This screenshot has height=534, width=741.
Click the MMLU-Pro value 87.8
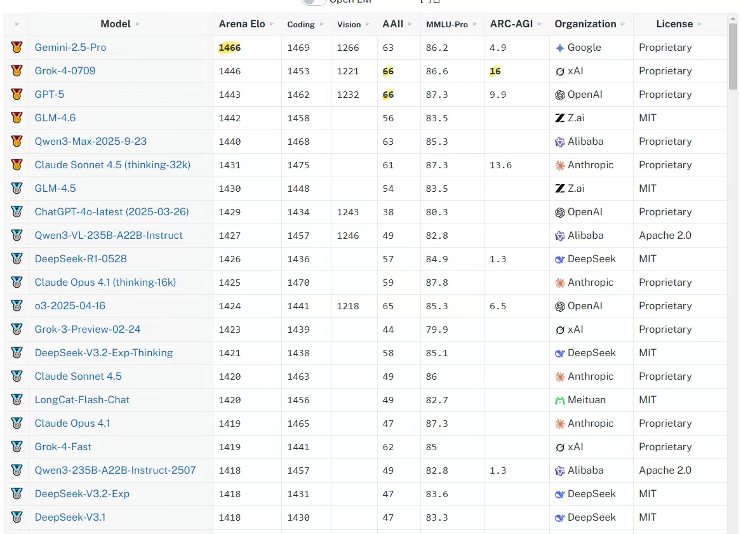click(437, 283)
